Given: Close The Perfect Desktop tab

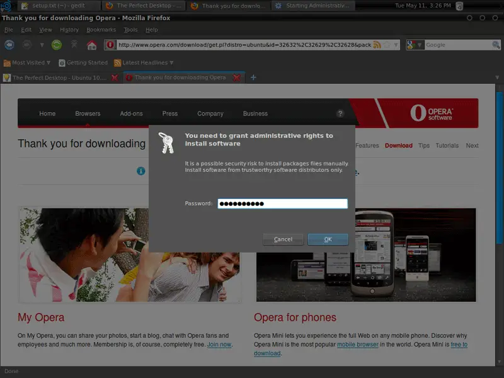Looking at the screenshot, I should tap(115, 77).
